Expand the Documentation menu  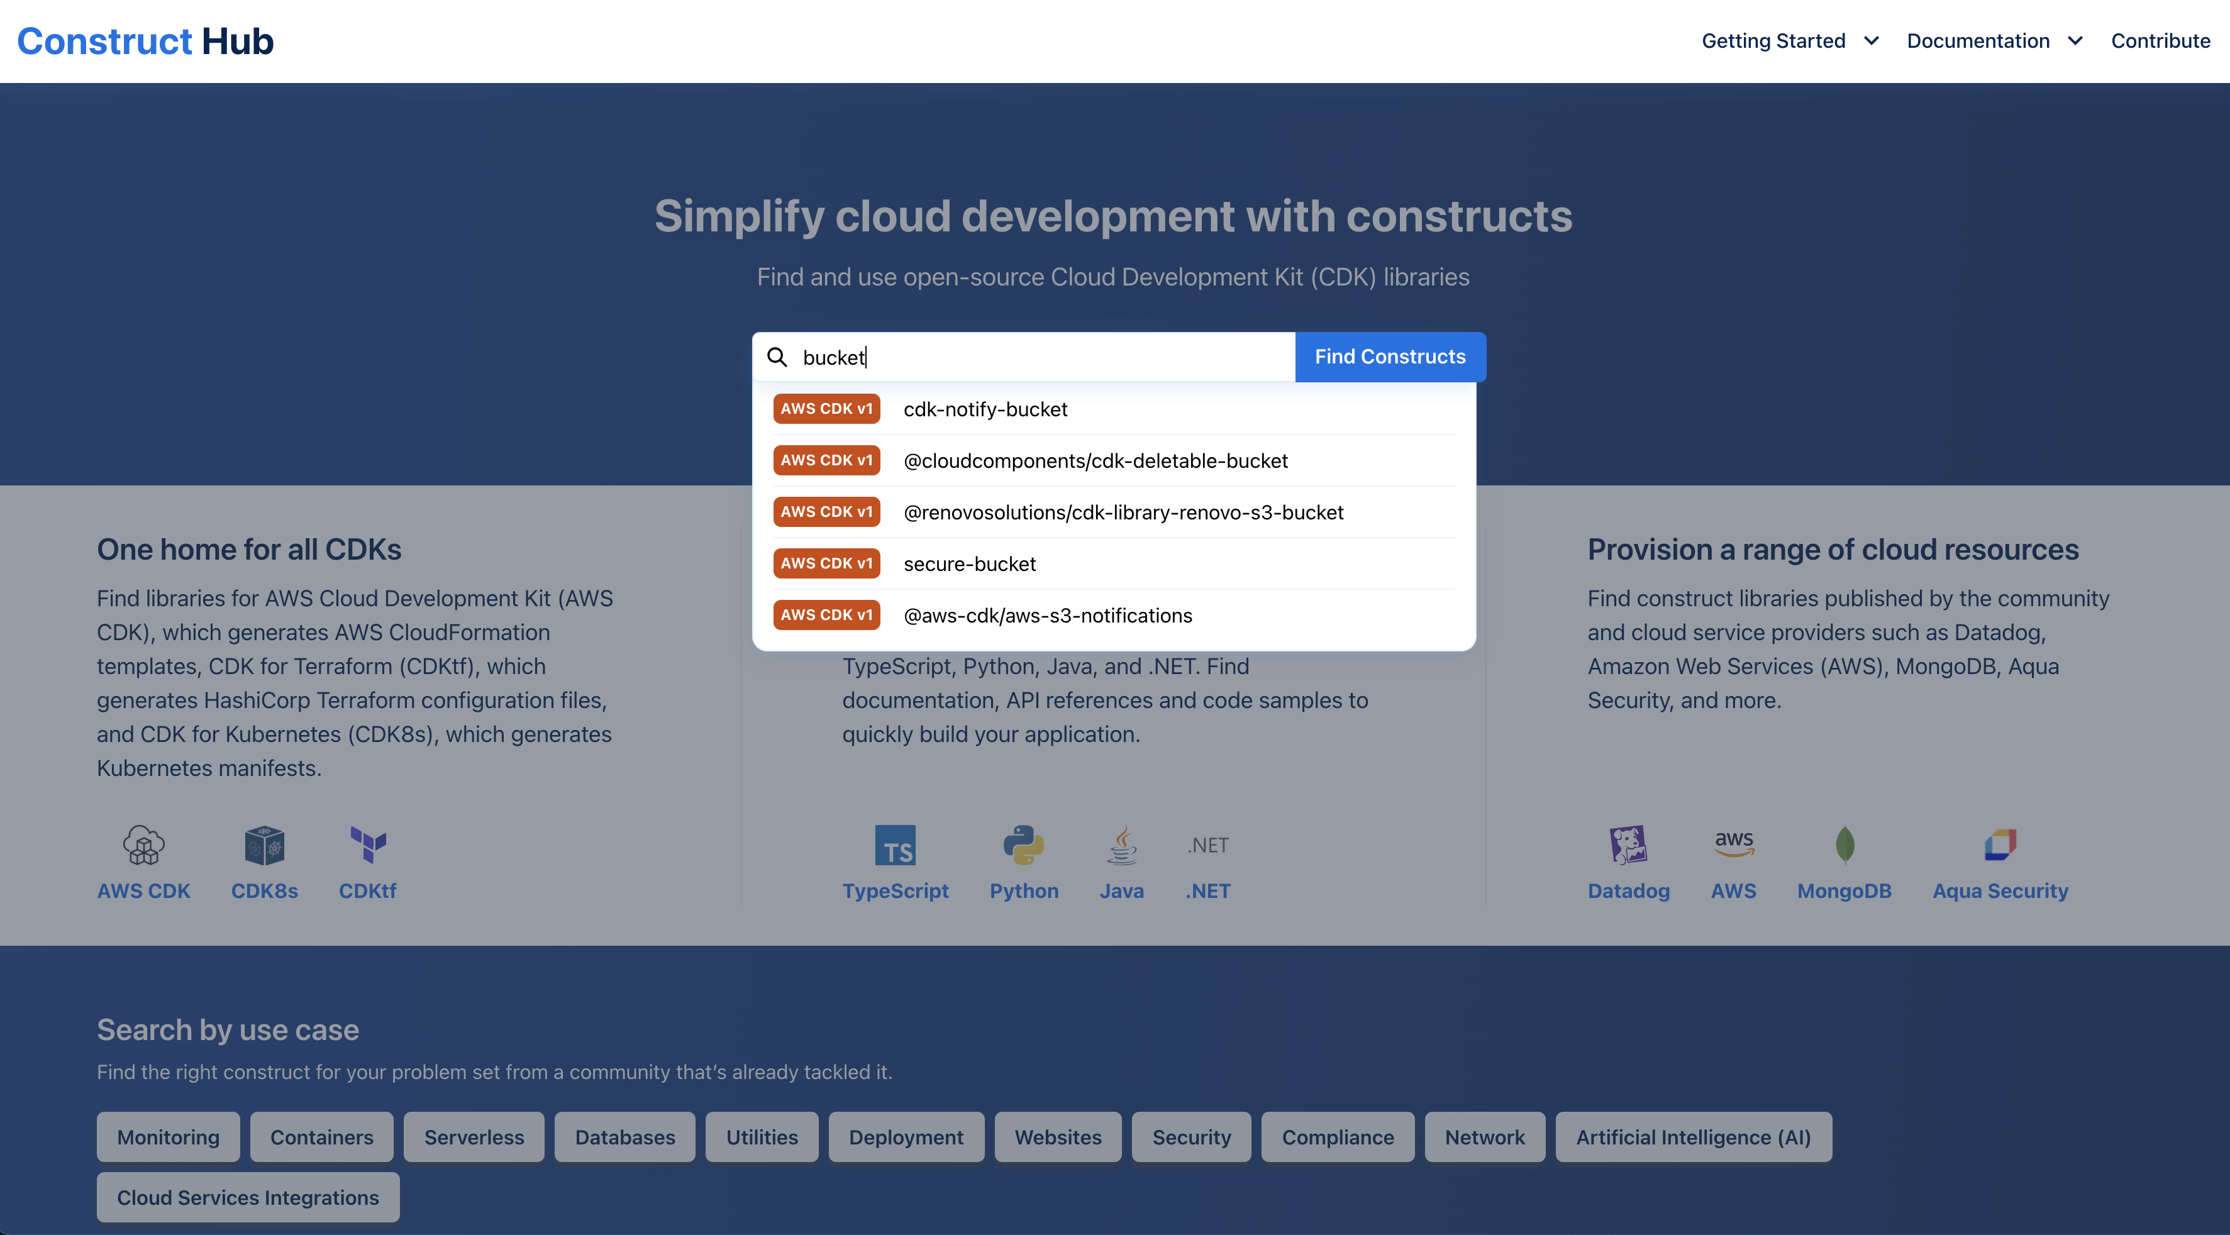(1995, 41)
